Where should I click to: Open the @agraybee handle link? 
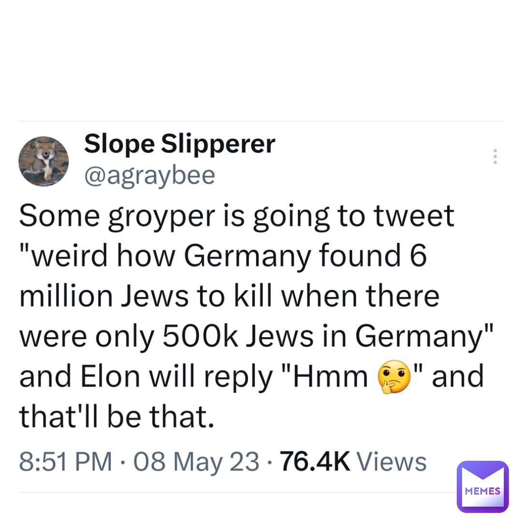[x=149, y=176]
